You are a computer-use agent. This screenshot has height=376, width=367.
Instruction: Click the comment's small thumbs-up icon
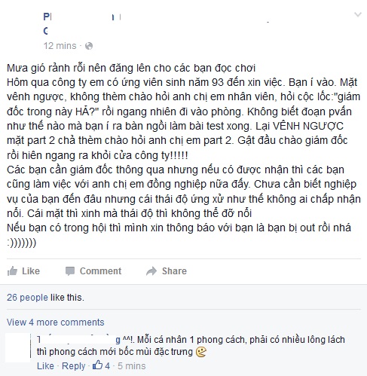point(97,365)
